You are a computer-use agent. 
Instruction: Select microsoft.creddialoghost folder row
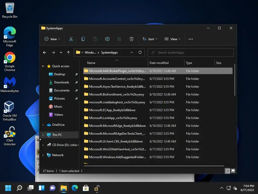[x=158, y=102]
